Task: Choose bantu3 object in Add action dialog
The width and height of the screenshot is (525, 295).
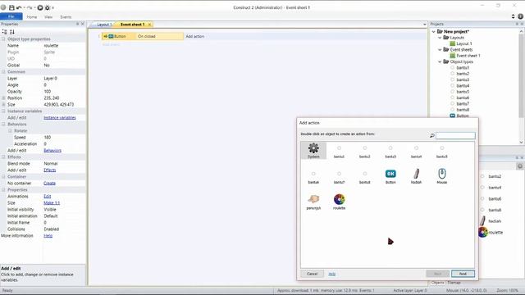Action: (390, 152)
